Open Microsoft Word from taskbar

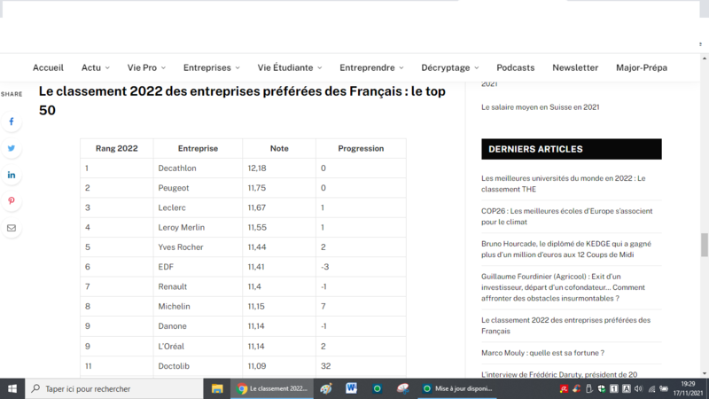[351, 388]
